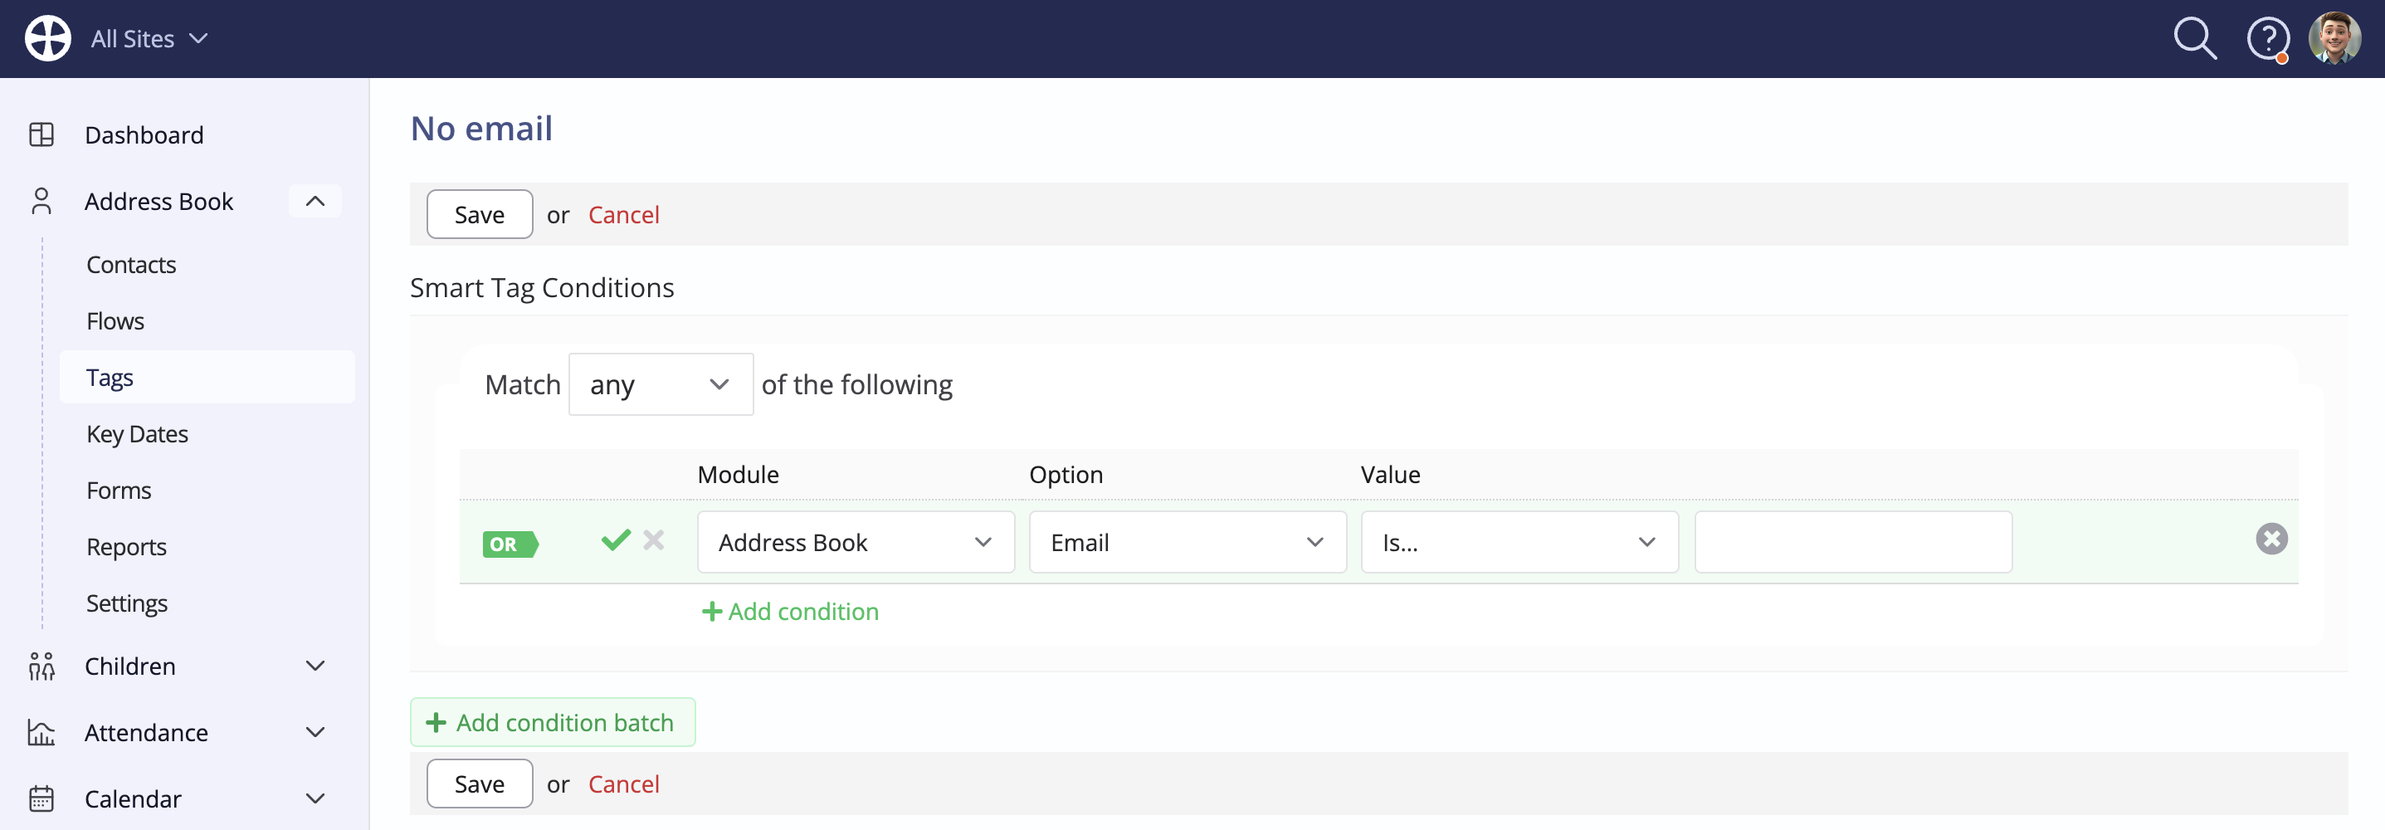Click the Attendance chart icon
The height and width of the screenshot is (830, 2385).
click(x=41, y=732)
